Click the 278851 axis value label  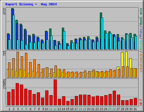(x=4, y=84)
